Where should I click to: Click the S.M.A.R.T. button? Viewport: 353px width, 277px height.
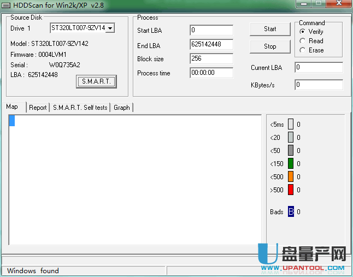(x=96, y=81)
